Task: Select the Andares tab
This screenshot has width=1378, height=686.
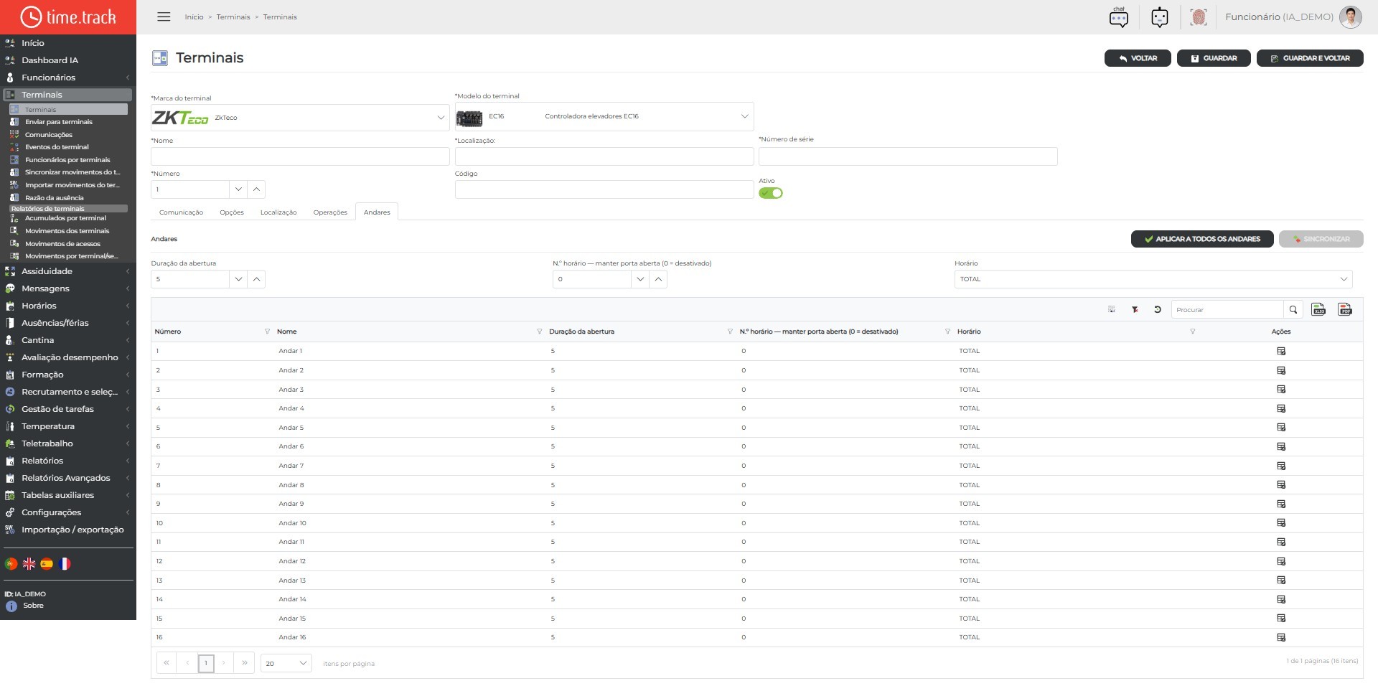Action: (377, 212)
